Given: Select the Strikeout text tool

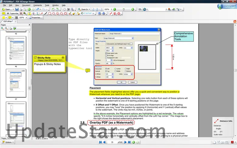Looking at the screenshot, I should tap(33, 14).
